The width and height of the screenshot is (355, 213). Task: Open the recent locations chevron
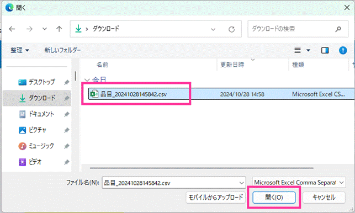pyautogui.click(x=45, y=29)
